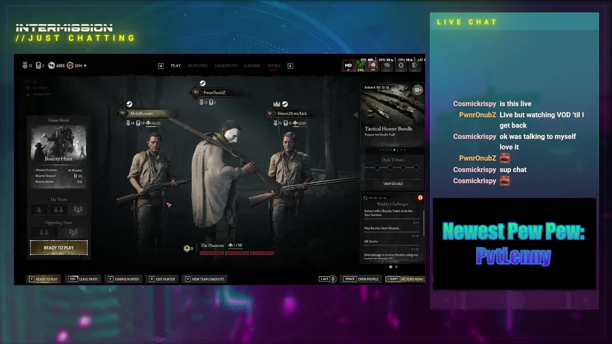Open the green avatar party member tile
Screen dimensions: 612x344
[x=361, y=65]
